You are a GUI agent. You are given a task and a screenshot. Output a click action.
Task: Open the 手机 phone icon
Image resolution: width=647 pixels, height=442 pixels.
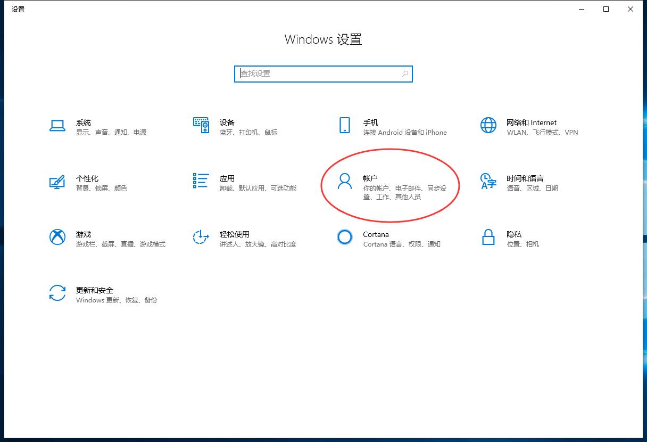345,125
